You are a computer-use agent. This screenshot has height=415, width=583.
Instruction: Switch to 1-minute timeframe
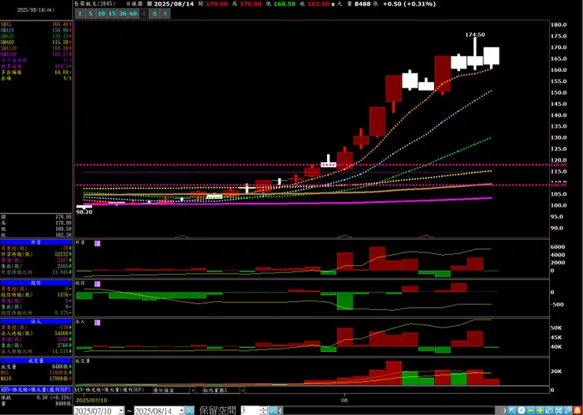80,13
